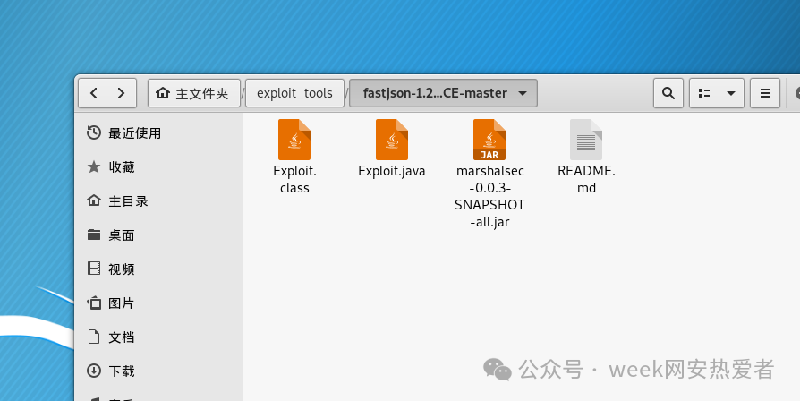Open 主目录 in the sidebar
This screenshot has height=401, width=800.
158,201
